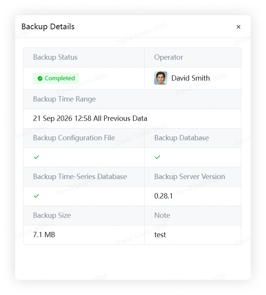Click the checkmark under Backup Database
Image resolution: width=266 pixels, height=295 pixels.
tap(157, 157)
